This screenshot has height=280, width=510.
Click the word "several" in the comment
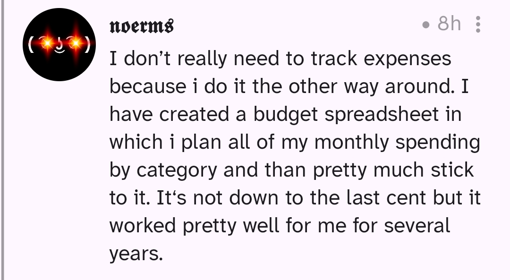pyautogui.click(x=417, y=226)
